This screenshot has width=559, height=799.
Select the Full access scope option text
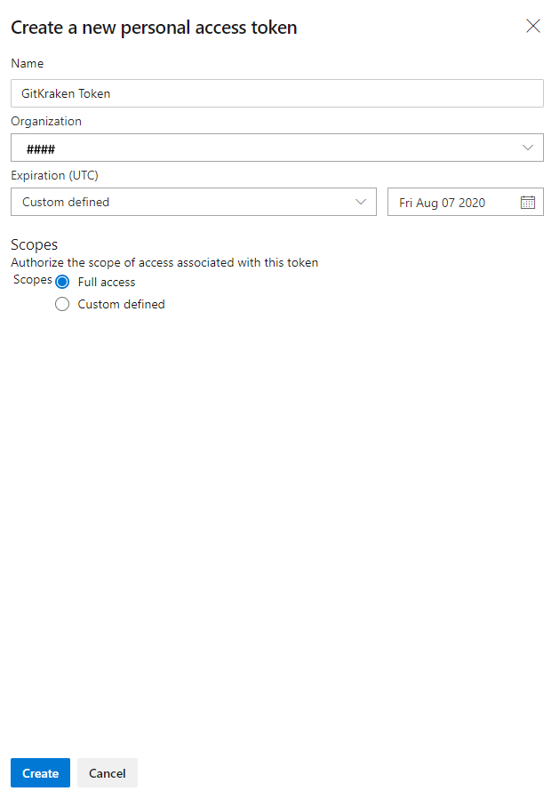point(108,282)
